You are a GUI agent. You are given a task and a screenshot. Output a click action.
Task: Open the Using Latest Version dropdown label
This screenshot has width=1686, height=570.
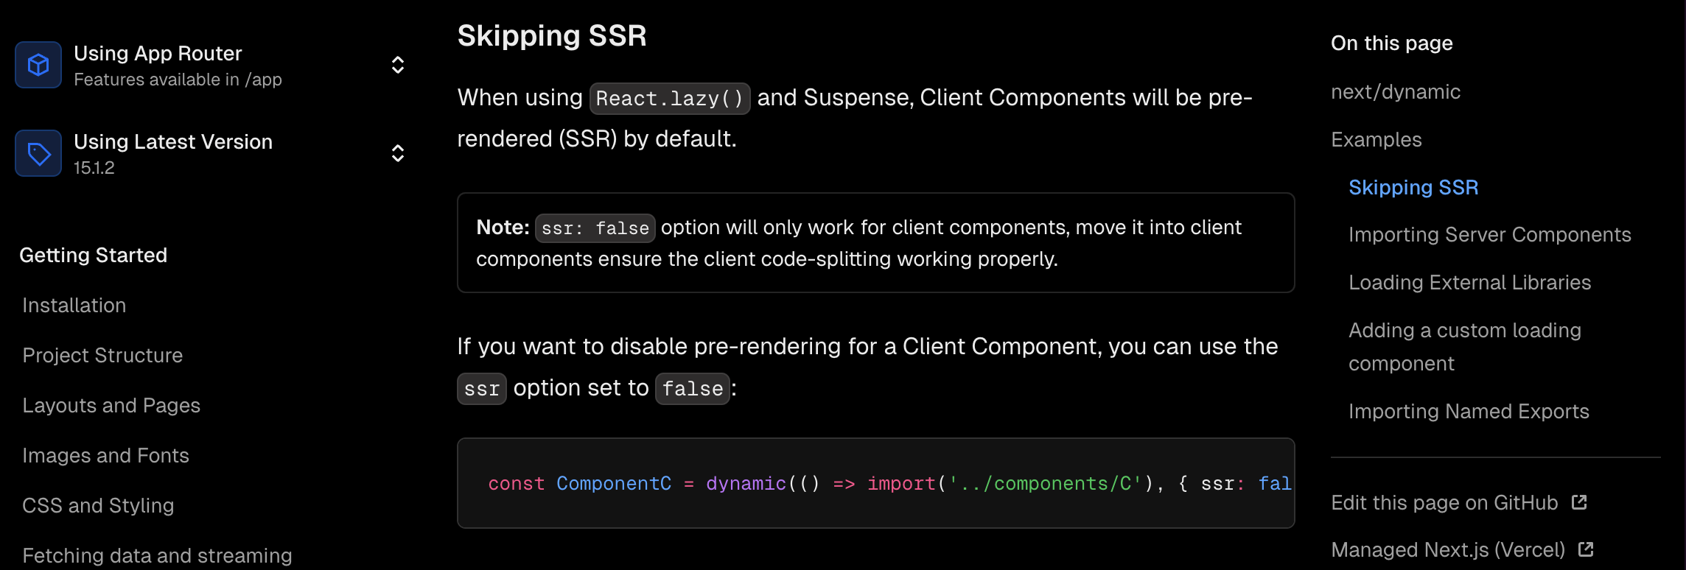click(173, 142)
